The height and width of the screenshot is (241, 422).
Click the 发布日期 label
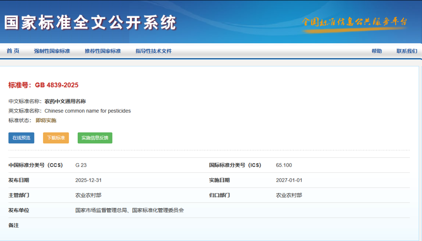[x=19, y=180]
